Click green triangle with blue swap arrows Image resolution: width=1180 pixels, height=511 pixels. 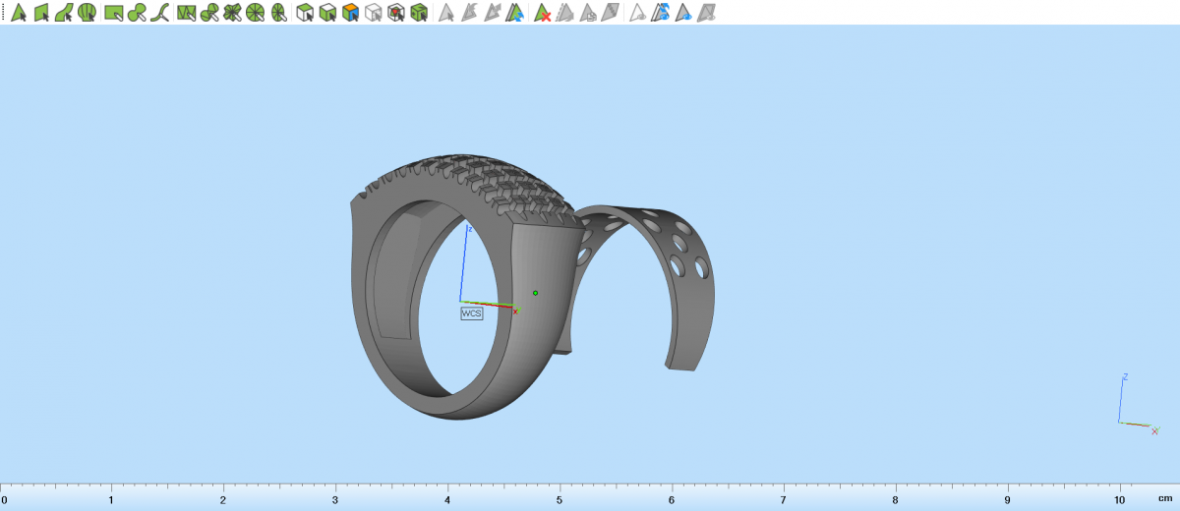[x=517, y=13]
